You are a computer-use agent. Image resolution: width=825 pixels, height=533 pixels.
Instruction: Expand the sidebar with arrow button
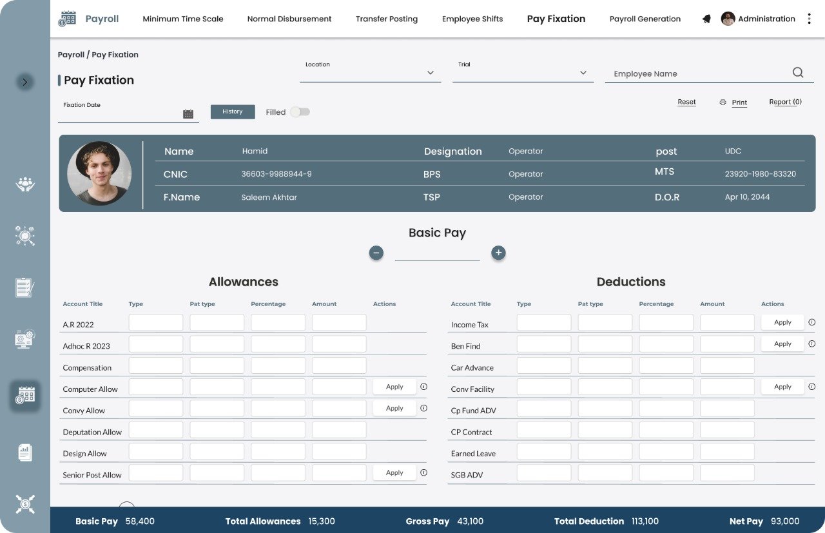point(24,82)
